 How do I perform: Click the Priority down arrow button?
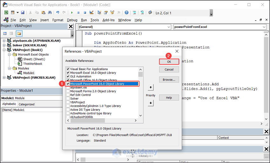[x=151, y=103]
